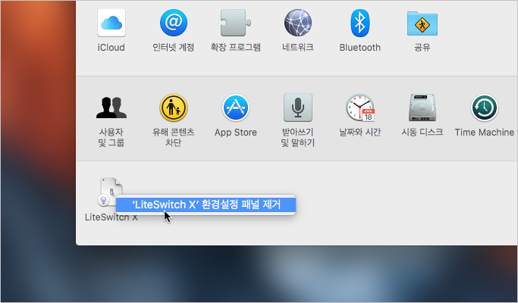This screenshot has height=303, width=518.
Task: Open Users & Groups (사용자 및 그룹)
Action: pos(111,108)
